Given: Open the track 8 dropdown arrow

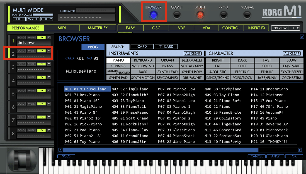Looking at the screenshot, I should pos(49,130).
